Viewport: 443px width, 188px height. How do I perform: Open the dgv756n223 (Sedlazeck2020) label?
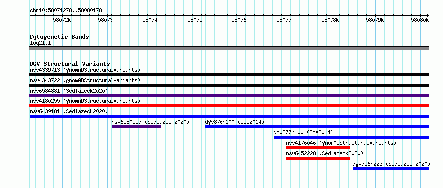pos(391,164)
